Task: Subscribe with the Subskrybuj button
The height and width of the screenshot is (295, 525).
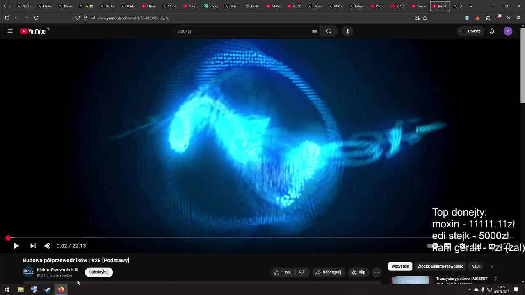Action: [99, 272]
